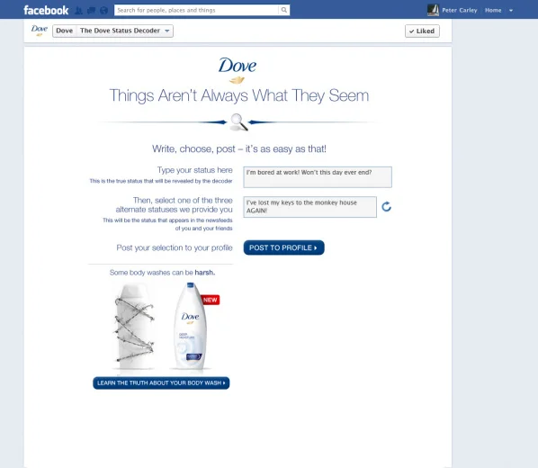Click Peter Carley's profile picture
Viewport: 538px width, 468px height.
pos(433,10)
